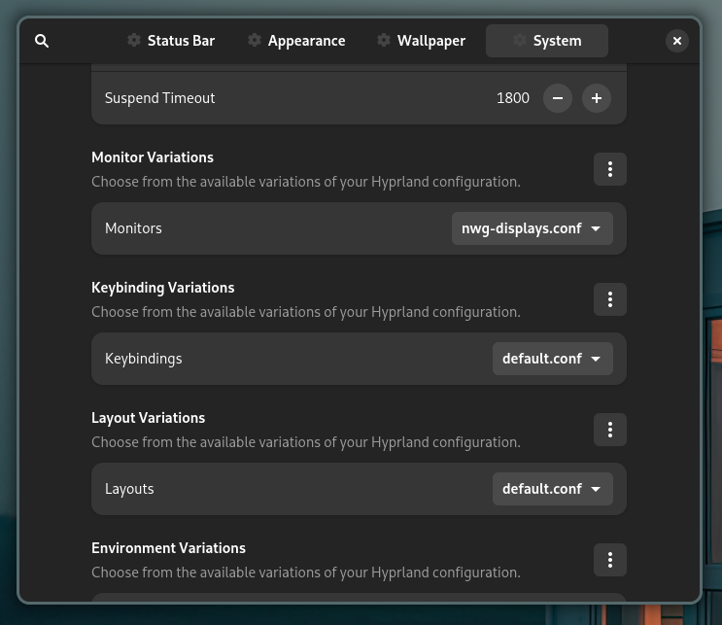Viewport: 722px width, 625px height.
Task: Click the Monitors row label
Action: click(x=133, y=228)
